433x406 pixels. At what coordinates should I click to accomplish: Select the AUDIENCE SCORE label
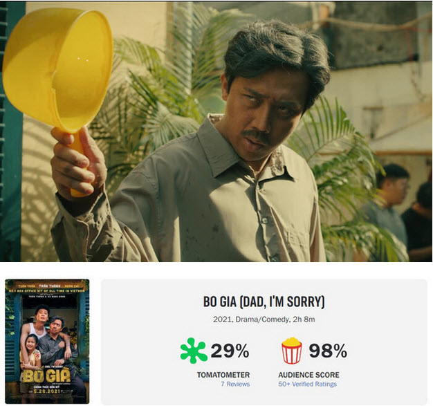308,375
